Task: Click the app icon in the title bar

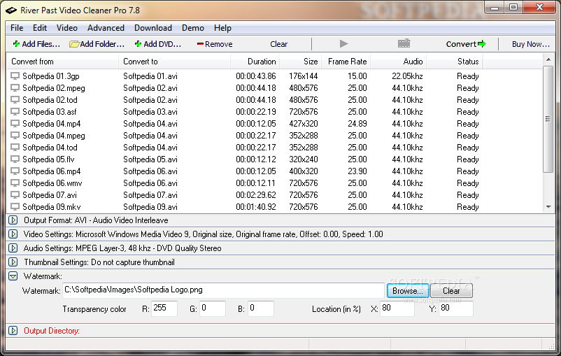Action: coord(11,10)
